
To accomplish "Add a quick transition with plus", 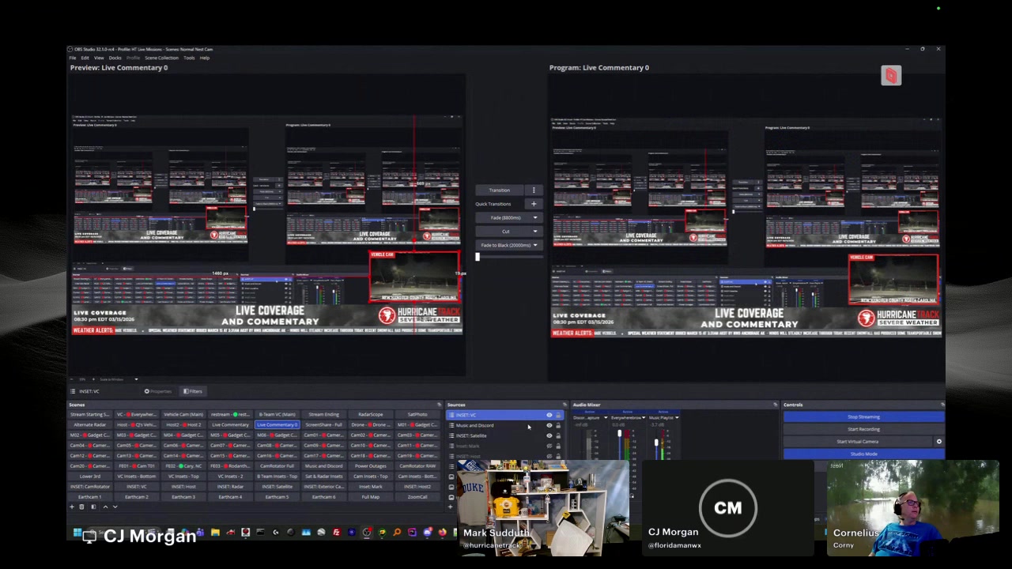I will 534,204.
